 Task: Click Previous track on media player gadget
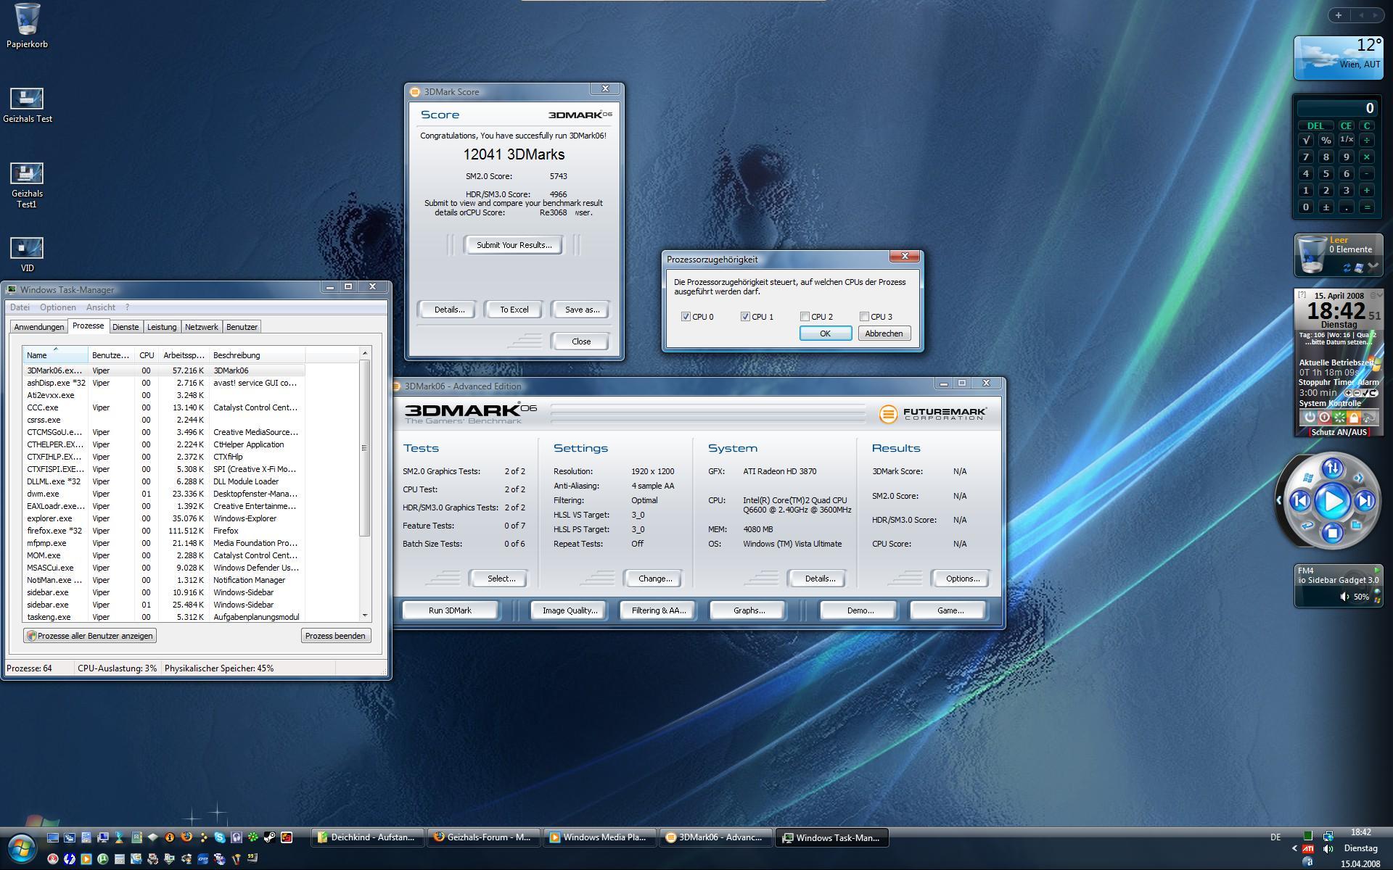coord(1300,500)
